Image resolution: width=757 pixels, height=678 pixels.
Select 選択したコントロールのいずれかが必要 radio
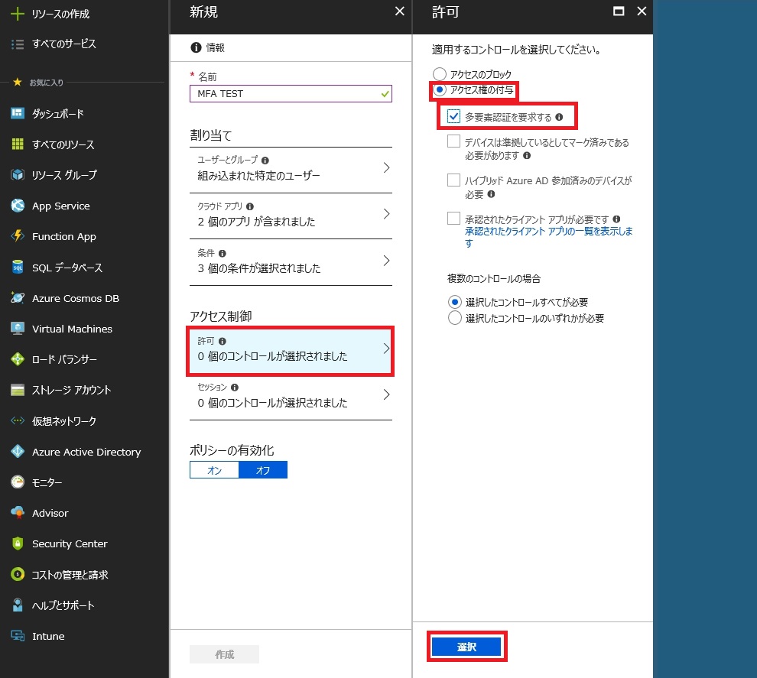454,318
